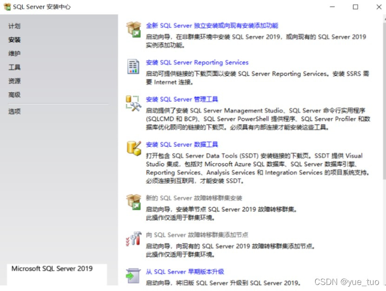Click the add cluster node tools icon
386x291 pixels.
pos(133,239)
